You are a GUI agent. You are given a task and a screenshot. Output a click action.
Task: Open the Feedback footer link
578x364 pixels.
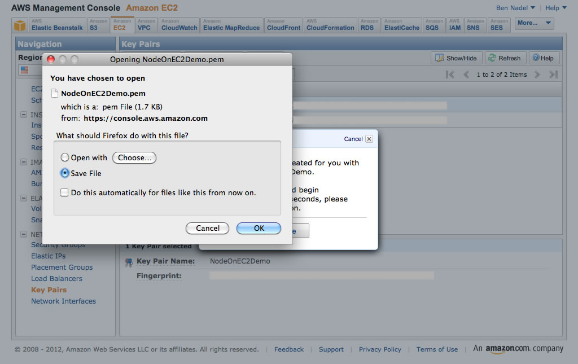[289, 349]
